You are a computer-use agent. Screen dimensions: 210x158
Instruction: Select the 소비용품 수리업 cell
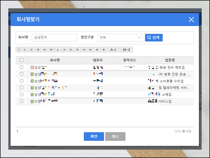coord(170,81)
